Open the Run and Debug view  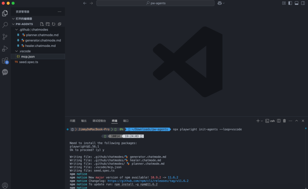(5, 48)
